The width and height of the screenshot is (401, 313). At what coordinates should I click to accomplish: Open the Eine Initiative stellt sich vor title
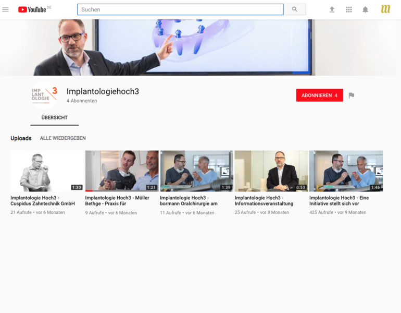coord(339,201)
